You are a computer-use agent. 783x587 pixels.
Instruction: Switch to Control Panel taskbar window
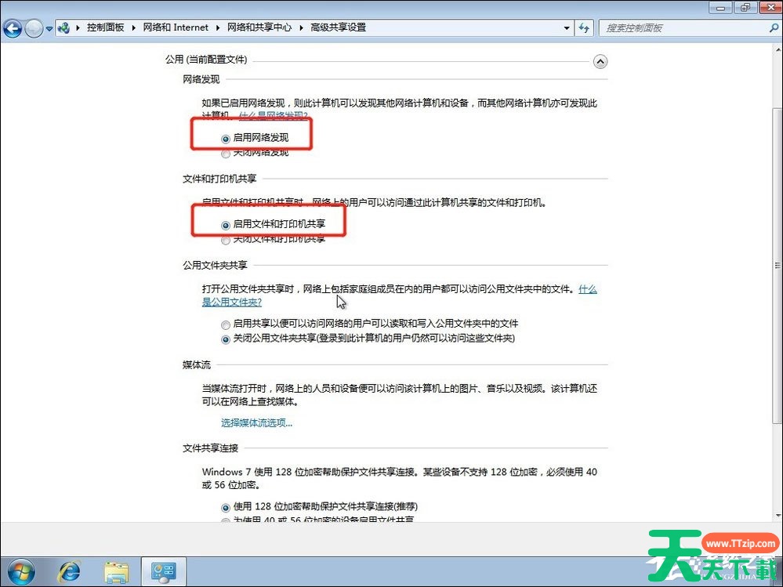(x=163, y=571)
